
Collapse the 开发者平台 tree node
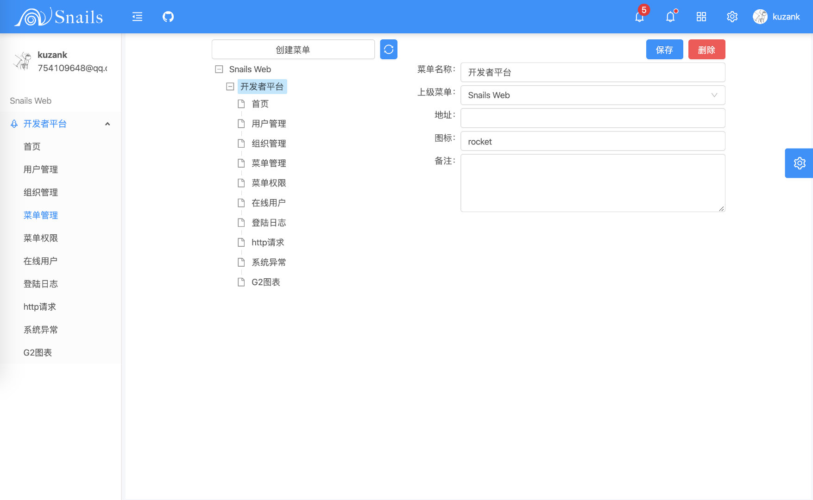[x=230, y=87]
